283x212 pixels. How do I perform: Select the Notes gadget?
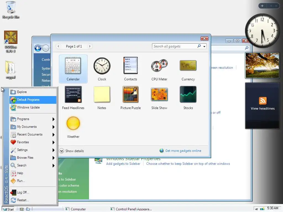tap(102, 98)
